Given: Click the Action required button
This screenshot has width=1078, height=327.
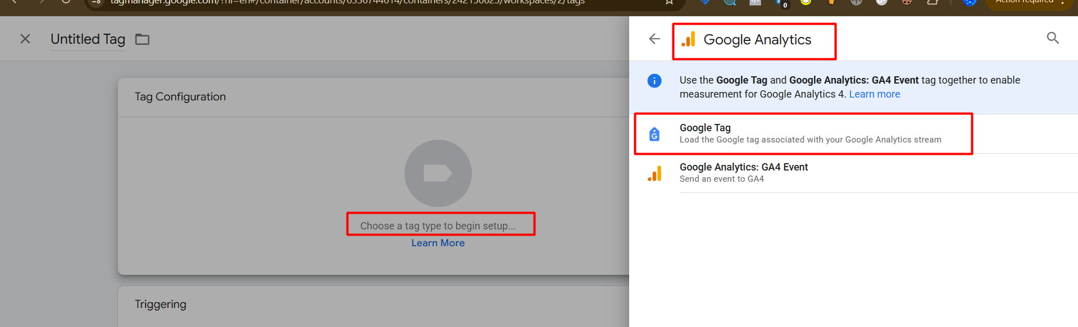Looking at the screenshot, I should click(x=1025, y=2).
